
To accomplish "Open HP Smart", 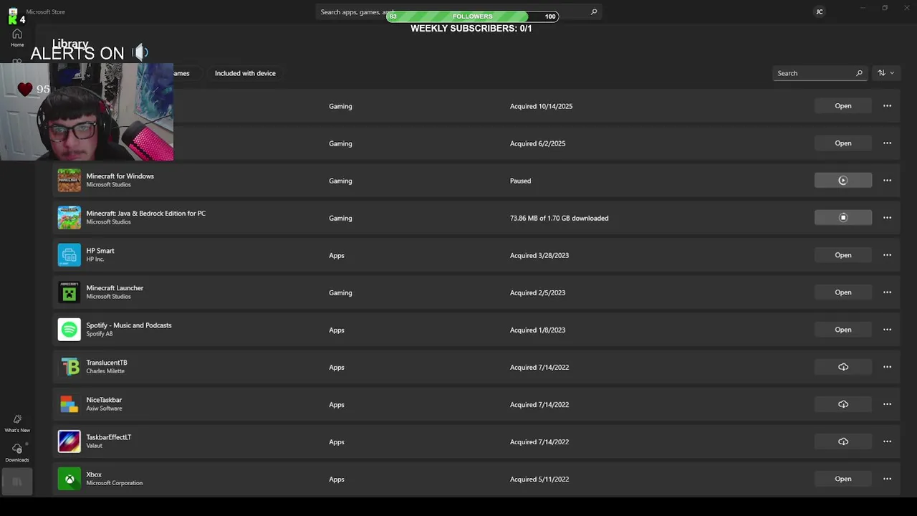I will point(843,255).
